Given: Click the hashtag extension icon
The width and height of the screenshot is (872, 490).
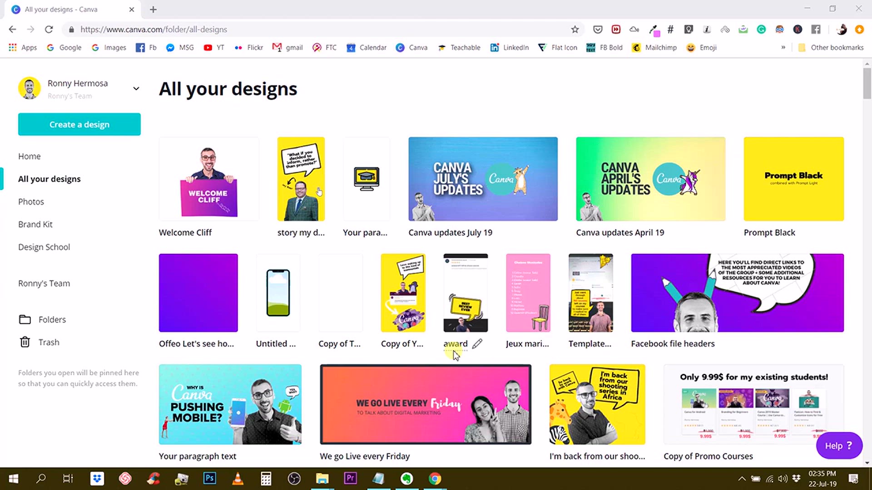Looking at the screenshot, I should 670,29.
